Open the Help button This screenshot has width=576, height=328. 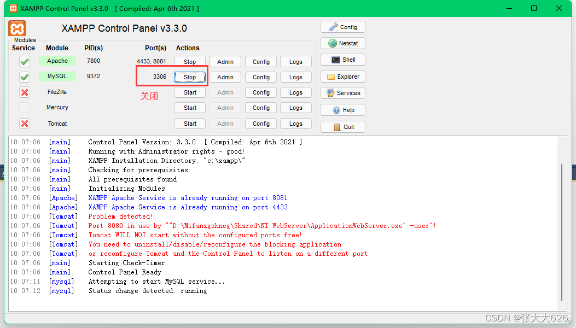click(343, 110)
